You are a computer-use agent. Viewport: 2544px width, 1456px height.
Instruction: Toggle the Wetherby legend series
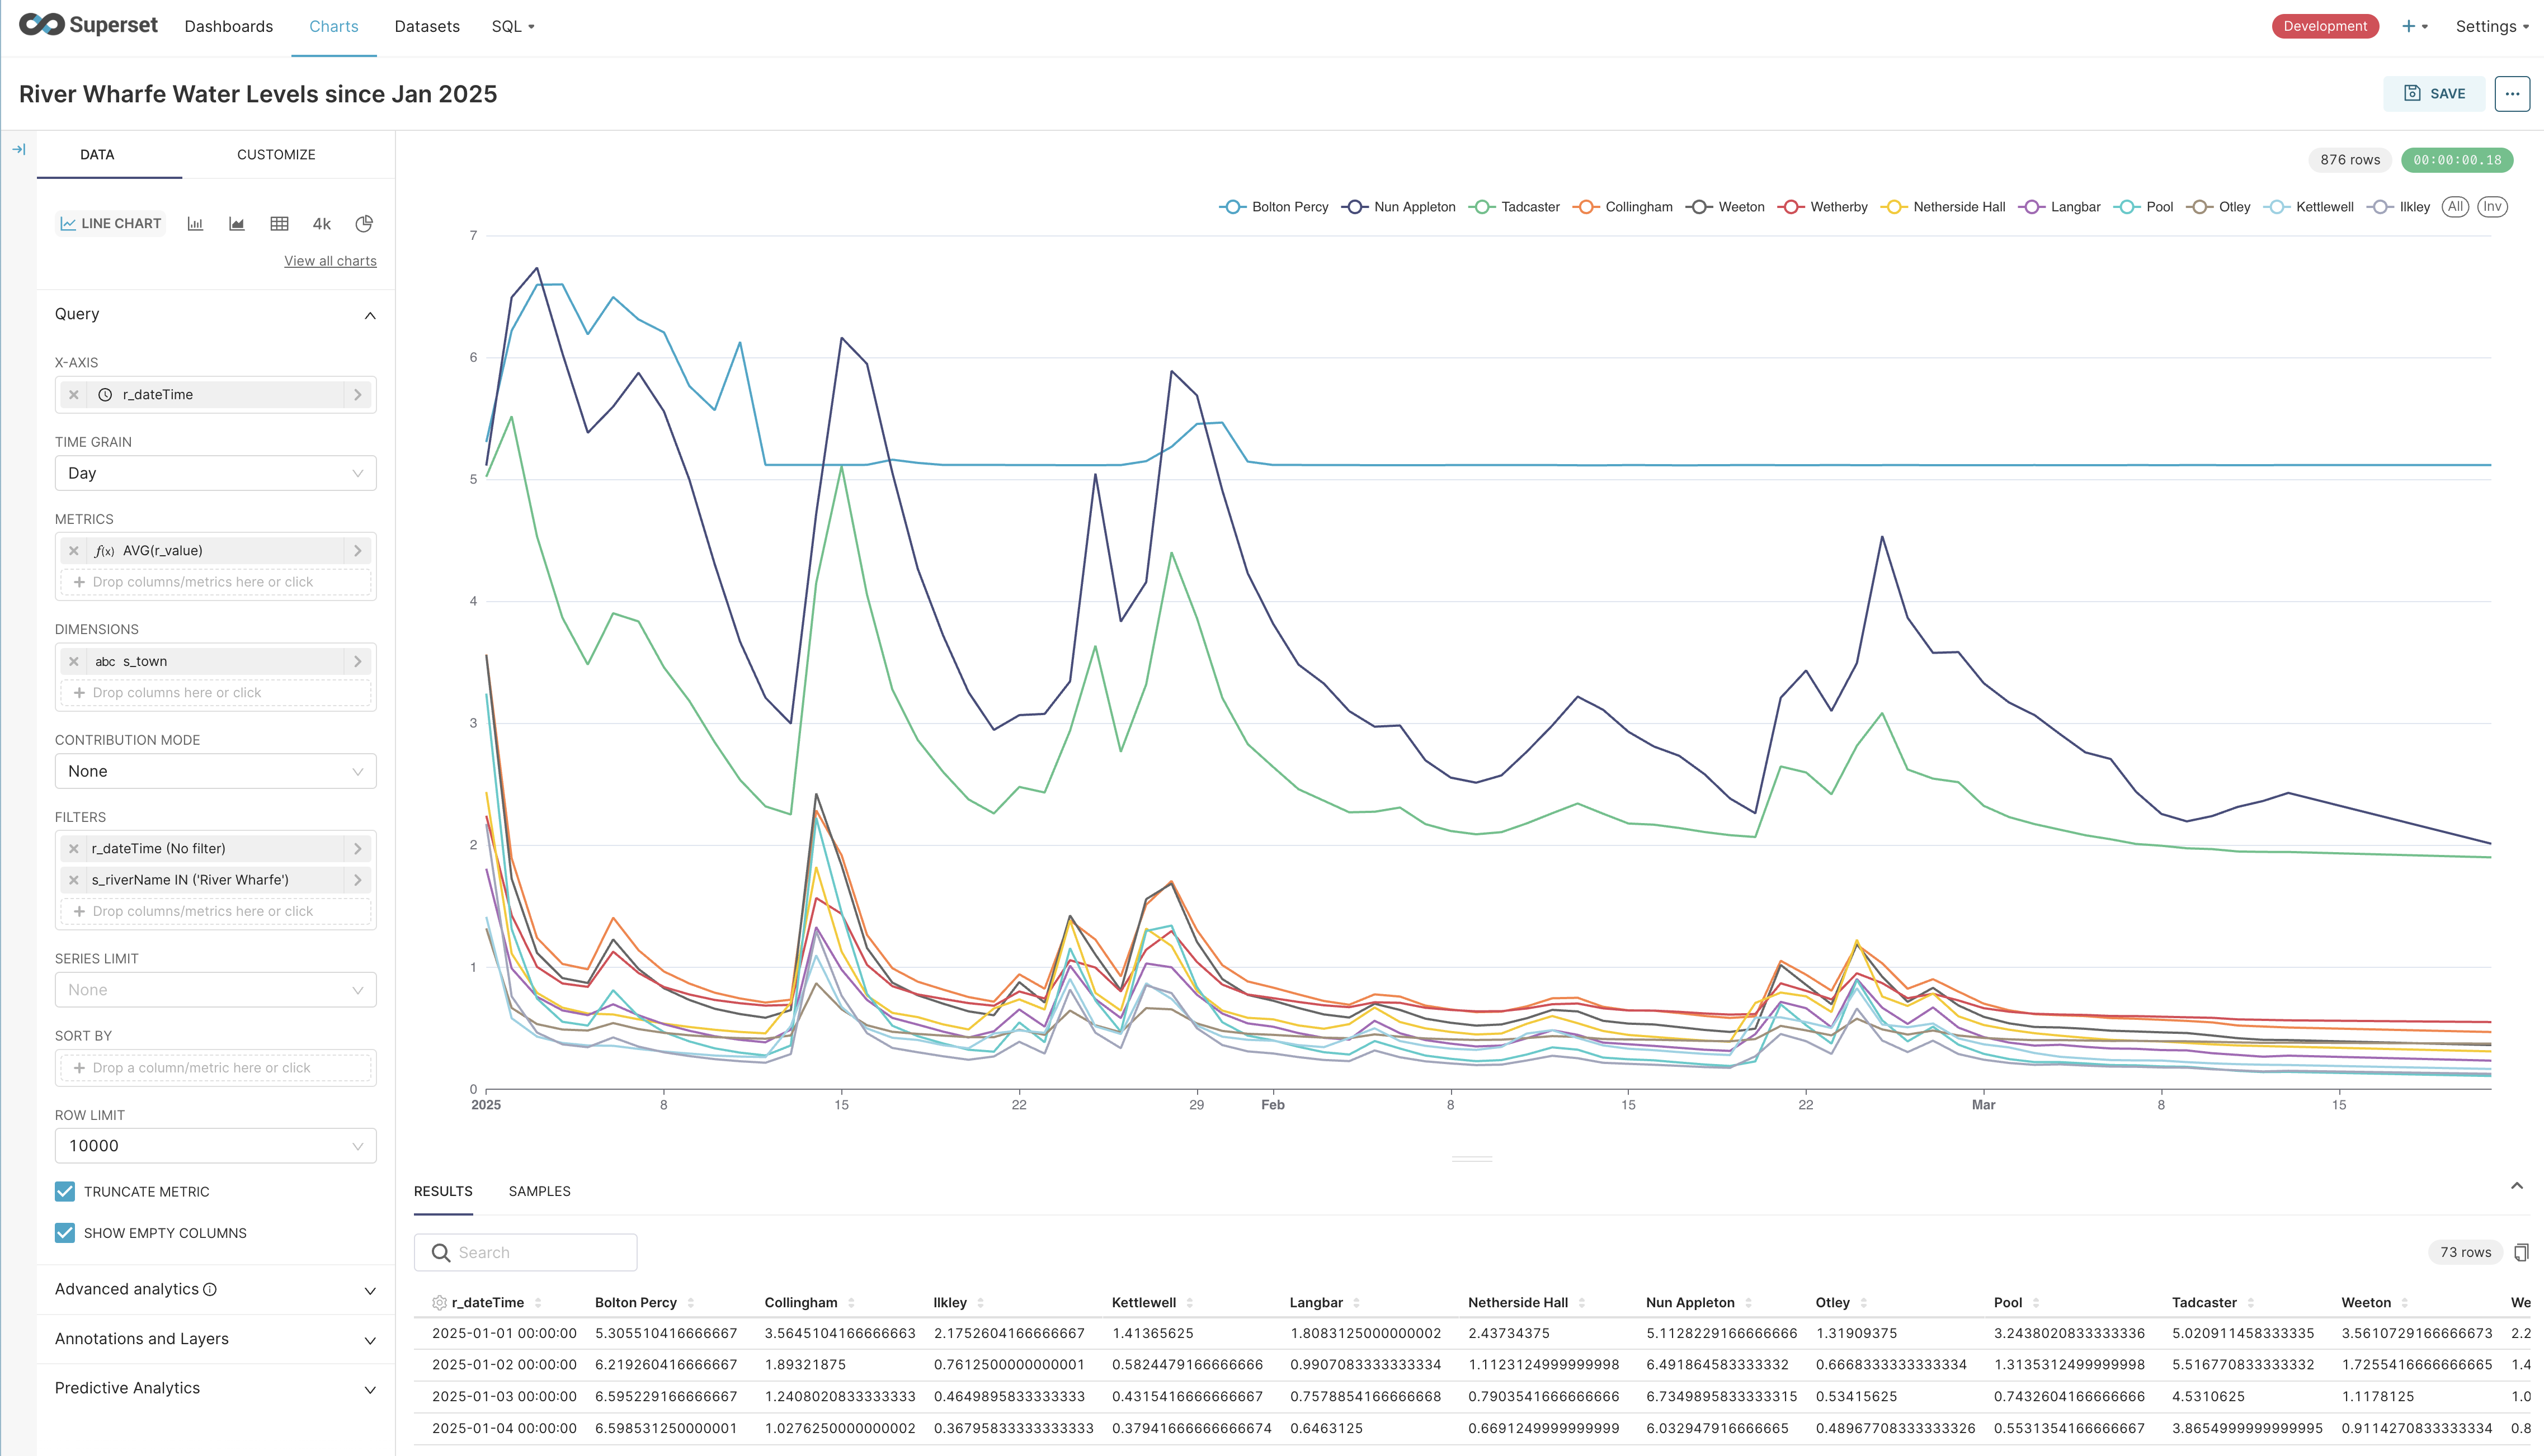1822,207
